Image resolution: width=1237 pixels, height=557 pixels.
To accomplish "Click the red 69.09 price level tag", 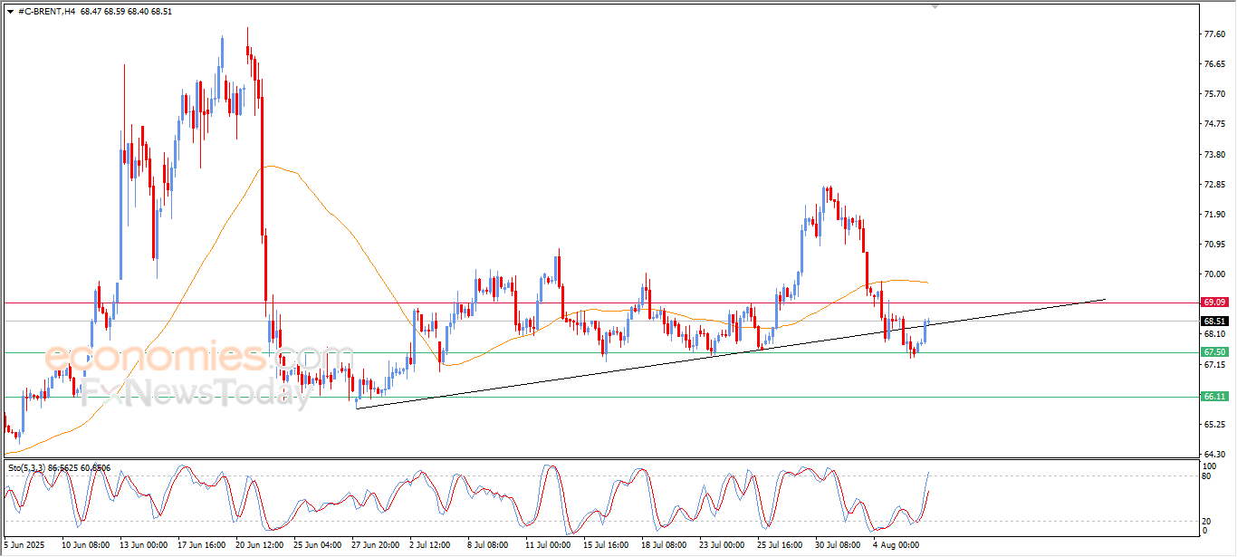I will pos(1214,302).
